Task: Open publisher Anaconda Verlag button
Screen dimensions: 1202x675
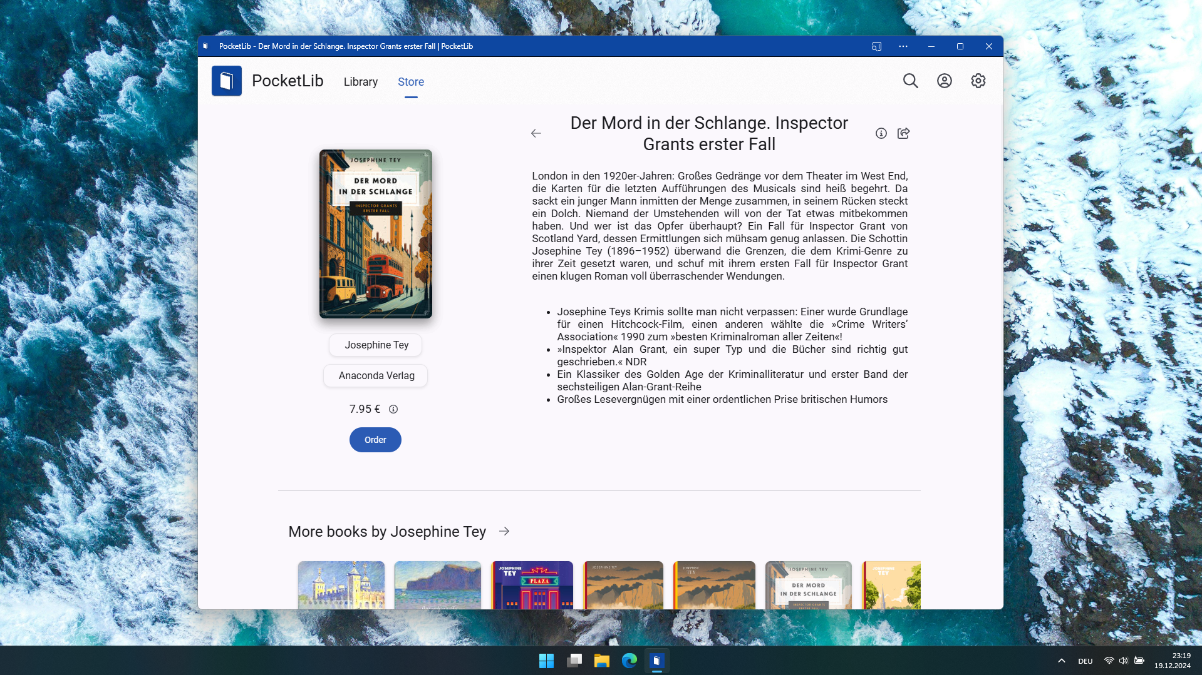Action: (376, 376)
